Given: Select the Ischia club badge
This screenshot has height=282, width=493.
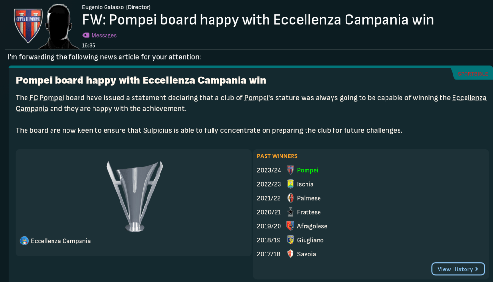Looking at the screenshot, I should (290, 184).
